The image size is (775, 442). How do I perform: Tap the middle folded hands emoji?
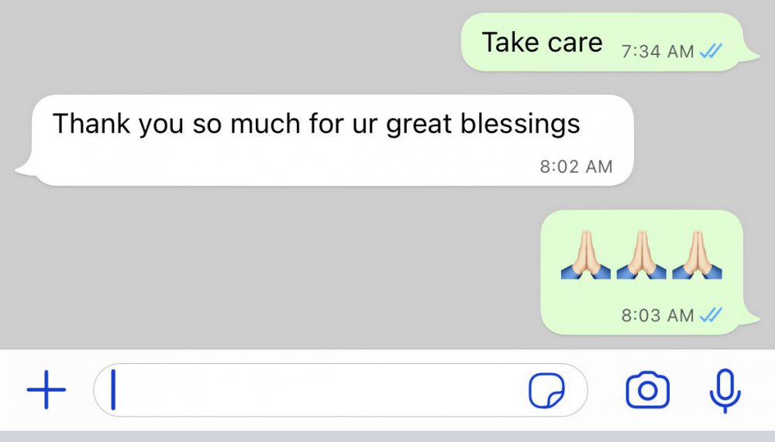point(641,255)
